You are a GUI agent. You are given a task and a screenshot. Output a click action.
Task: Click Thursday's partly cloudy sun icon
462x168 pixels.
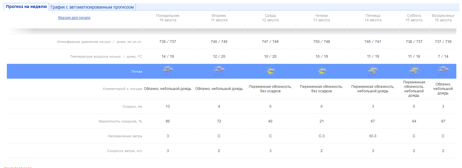[x=321, y=71]
